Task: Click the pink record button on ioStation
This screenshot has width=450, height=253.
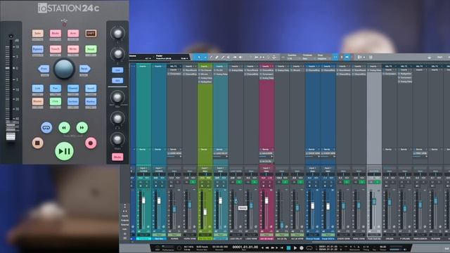Action: (91, 143)
